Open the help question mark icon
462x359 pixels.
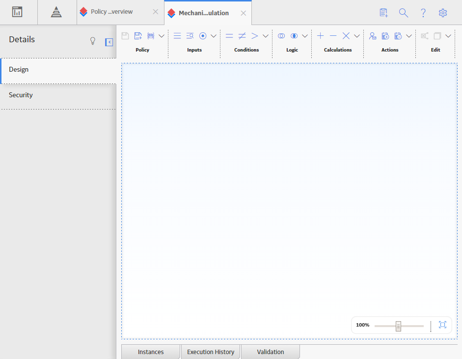[423, 13]
